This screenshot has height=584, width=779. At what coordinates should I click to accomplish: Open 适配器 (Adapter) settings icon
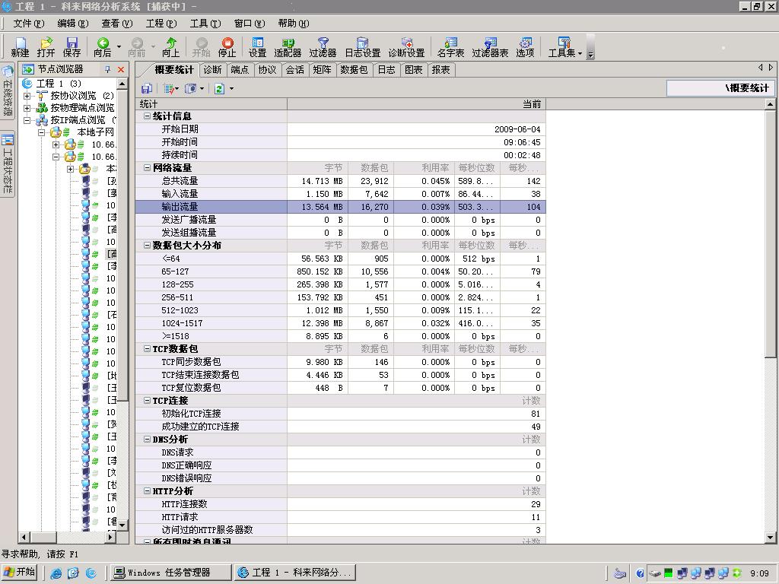288,47
